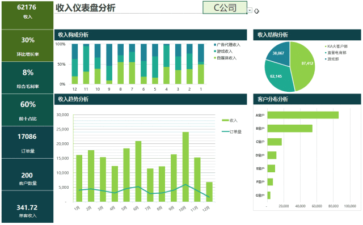This screenshot has height=225, width=363.
Task: Click the month 9 stacked column
Action: click(109, 64)
